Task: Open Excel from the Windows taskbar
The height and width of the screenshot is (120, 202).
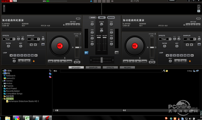Action: [x=27, y=118]
